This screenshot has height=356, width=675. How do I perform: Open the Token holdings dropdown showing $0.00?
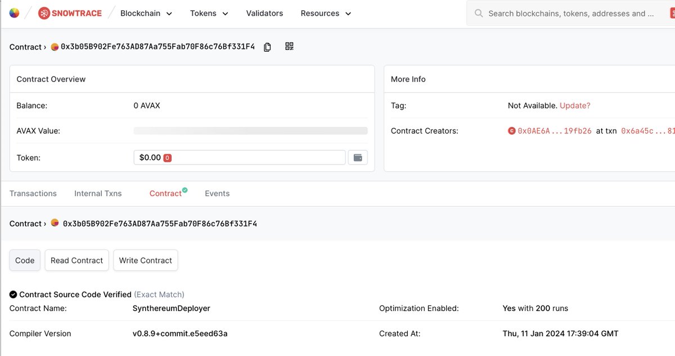pos(240,158)
